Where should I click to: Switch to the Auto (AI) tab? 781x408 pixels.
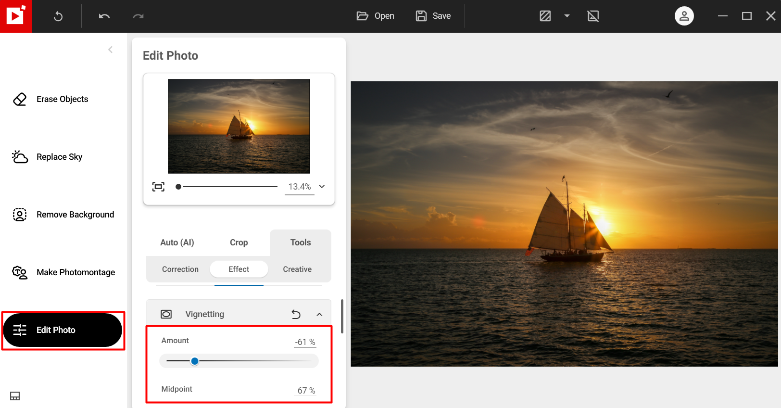click(x=177, y=242)
